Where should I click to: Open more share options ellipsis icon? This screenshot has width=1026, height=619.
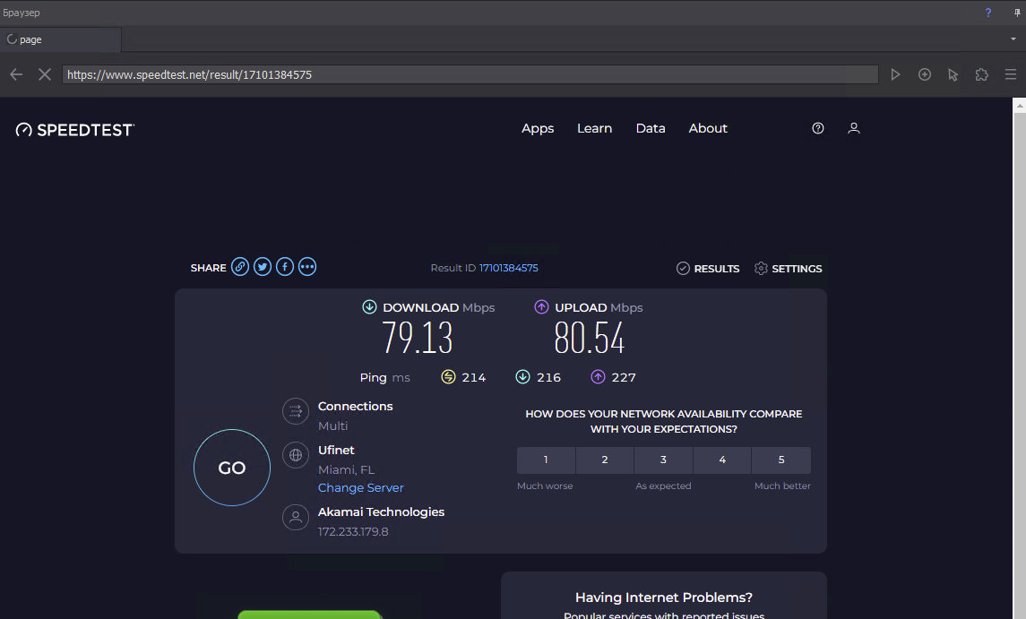point(307,267)
